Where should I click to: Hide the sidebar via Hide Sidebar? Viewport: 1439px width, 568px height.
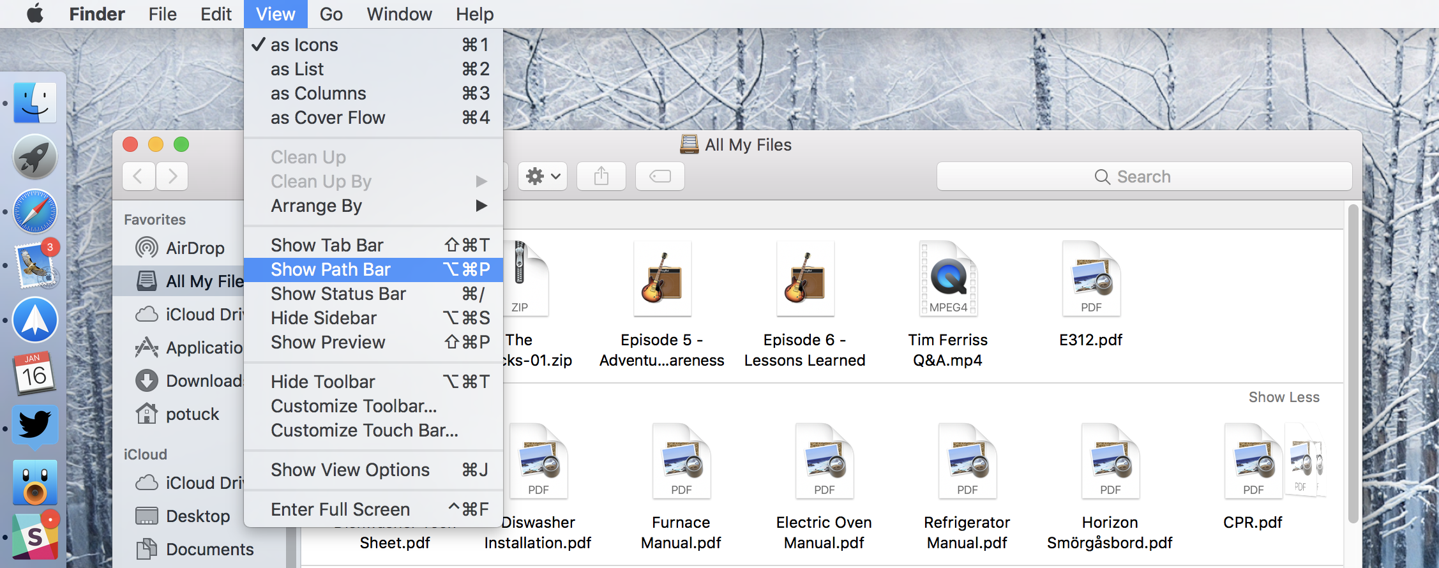[x=323, y=318]
